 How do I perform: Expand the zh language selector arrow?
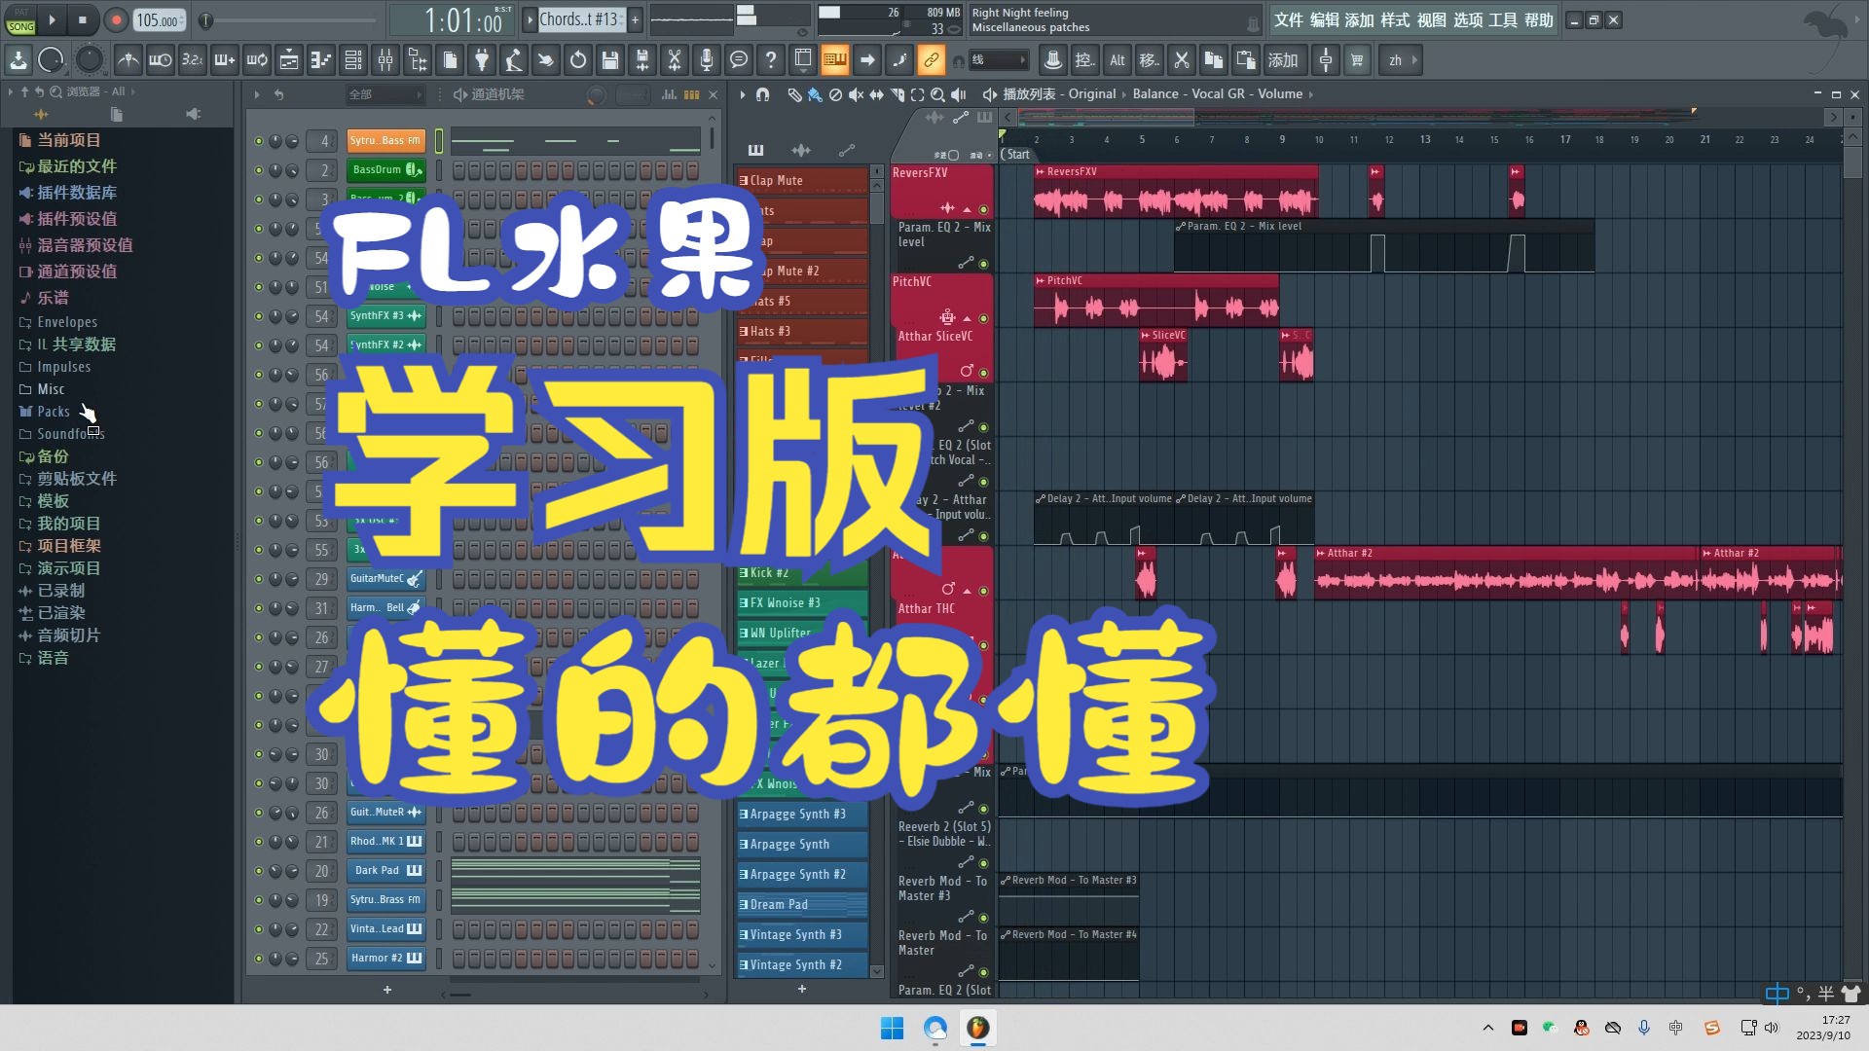coord(1414,60)
